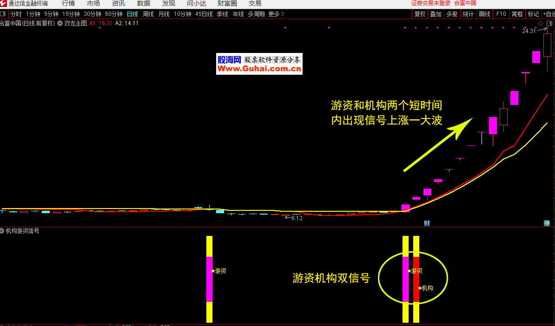Switch to 60分钟 period tab

[x=114, y=14]
